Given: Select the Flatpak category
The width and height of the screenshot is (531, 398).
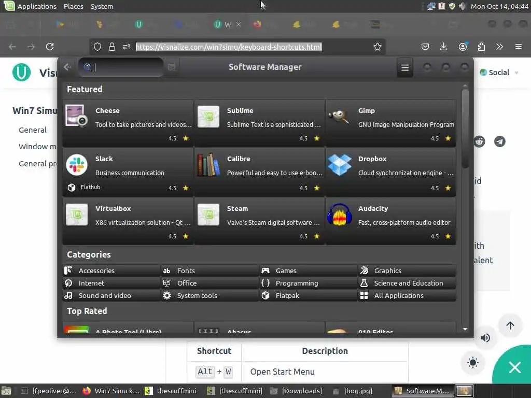Looking at the screenshot, I should click(309, 295).
